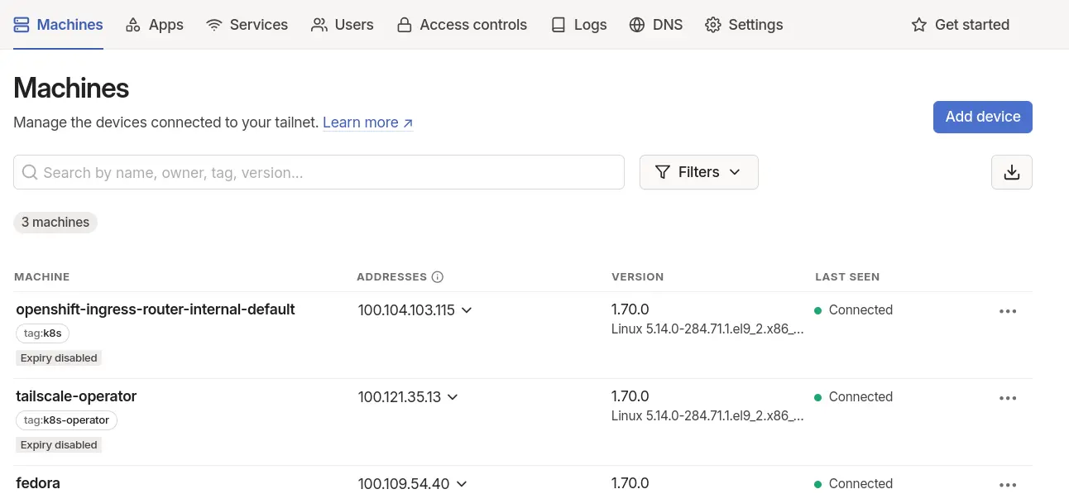
Task: Switch to the Apps tab
Action: 154,25
